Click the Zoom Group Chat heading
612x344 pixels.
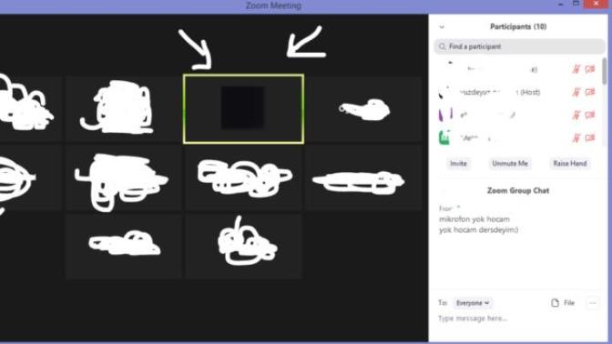coord(518,191)
